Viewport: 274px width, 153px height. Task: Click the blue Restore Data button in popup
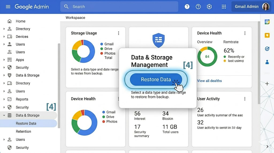(x=156, y=79)
